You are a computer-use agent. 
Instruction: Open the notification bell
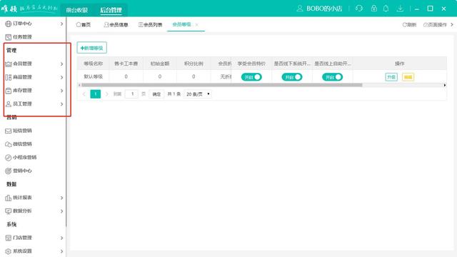(x=386, y=9)
